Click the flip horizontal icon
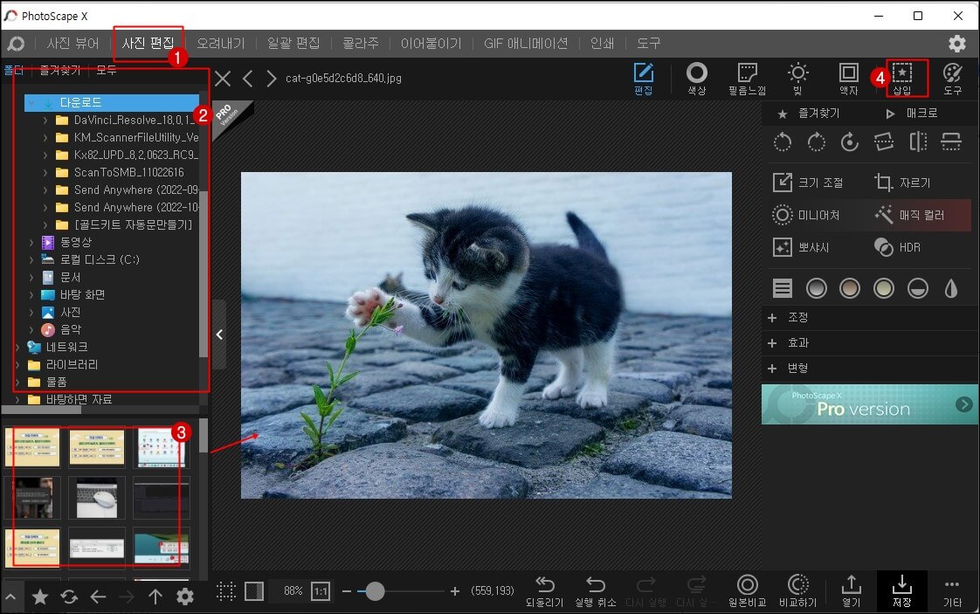The width and height of the screenshot is (980, 614). (917, 142)
